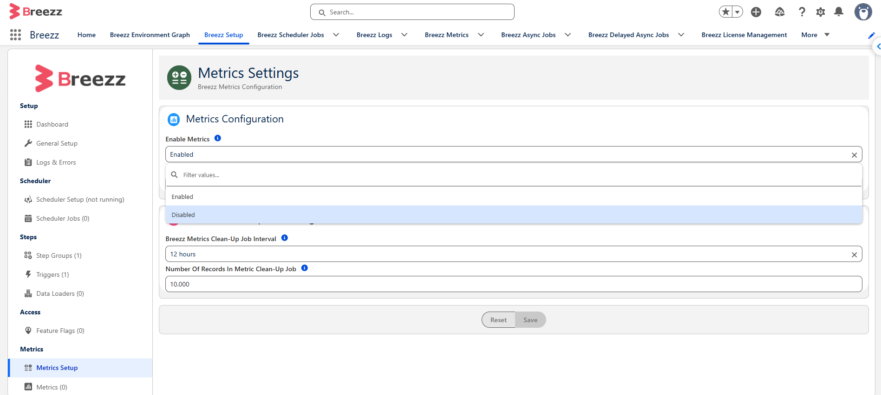Viewport: 881px width, 395px height.
Task: Click the Scheduler Jobs calendar icon
Action: click(28, 218)
